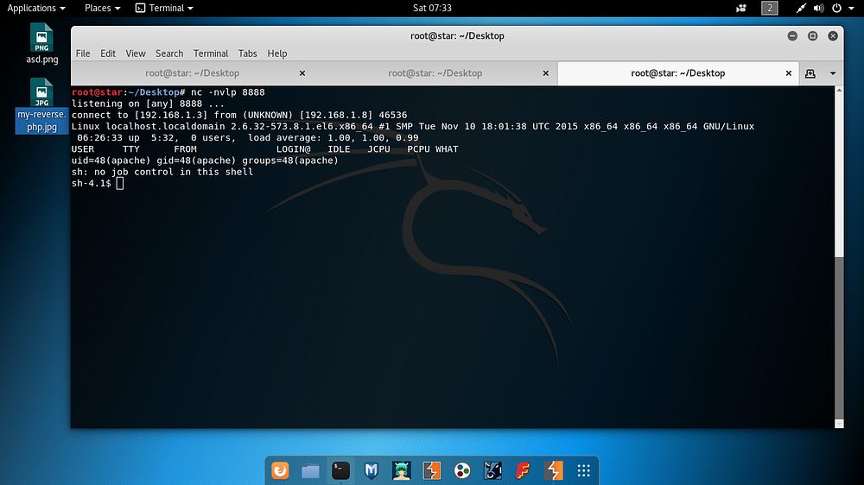Click the screen recorder camera icon

[741, 8]
